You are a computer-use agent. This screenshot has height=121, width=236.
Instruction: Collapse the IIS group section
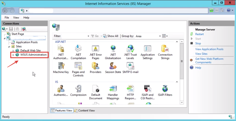click(177, 82)
